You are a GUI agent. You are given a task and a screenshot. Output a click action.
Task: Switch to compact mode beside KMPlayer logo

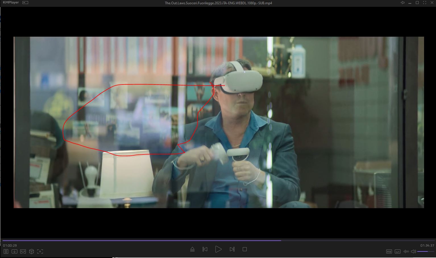pyautogui.click(x=25, y=3)
